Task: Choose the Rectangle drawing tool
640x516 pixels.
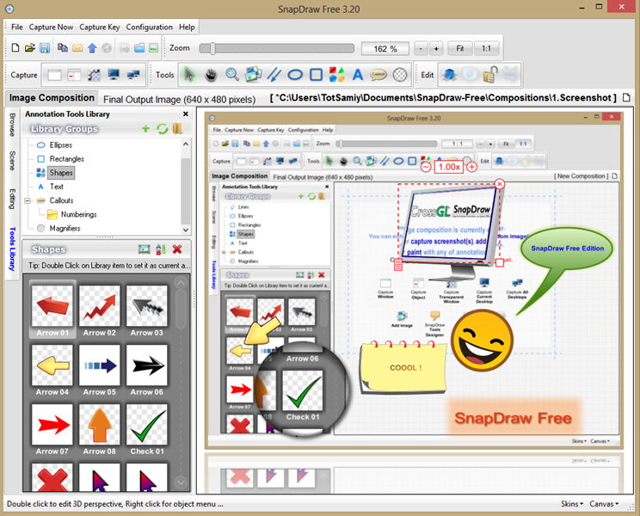Action: (317, 75)
